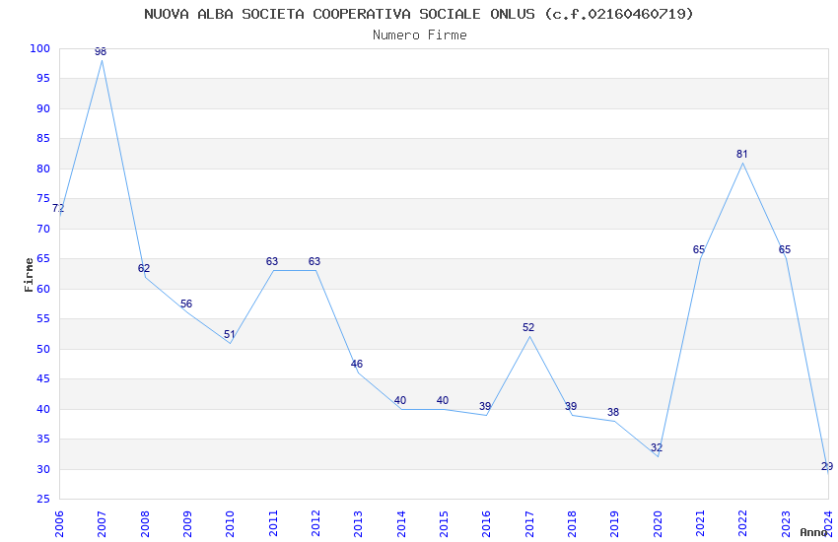Select the 62 data label for 2008
Screen dimensions: 838x542
[x=144, y=268]
